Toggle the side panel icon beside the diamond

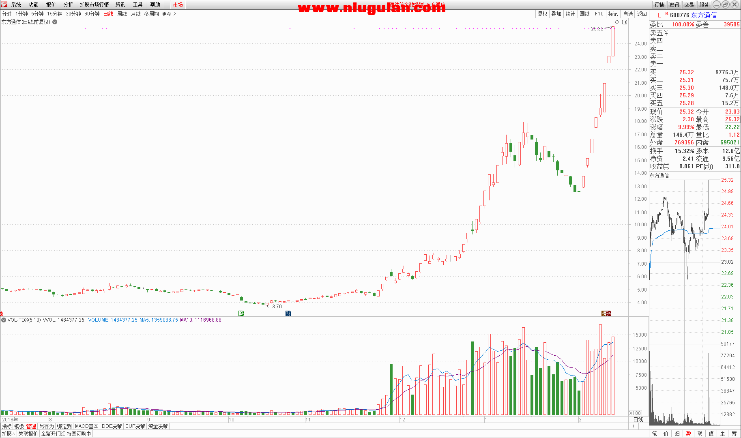tap(625, 22)
